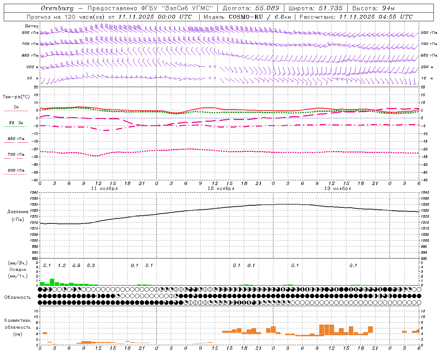439x351 pixels.
Task: Select the "Широта: 51.735" header field
Action: coord(316,8)
